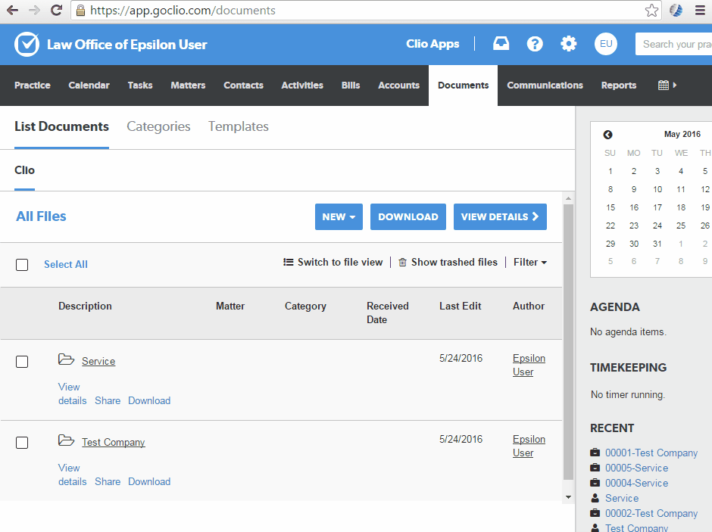Reload the page
Image resolution: width=712 pixels, height=532 pixels.
pyautogui.click(x=56, y=10)
